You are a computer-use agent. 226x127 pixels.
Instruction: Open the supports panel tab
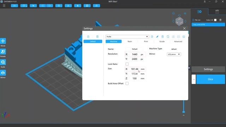click(x=217, y=12)
